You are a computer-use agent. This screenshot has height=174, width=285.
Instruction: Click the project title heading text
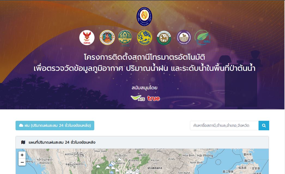tap(144, 63)
